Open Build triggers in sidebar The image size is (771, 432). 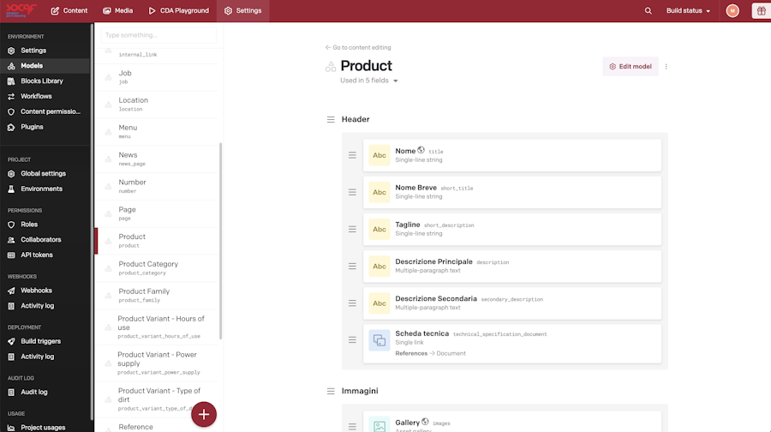point(45,341)
